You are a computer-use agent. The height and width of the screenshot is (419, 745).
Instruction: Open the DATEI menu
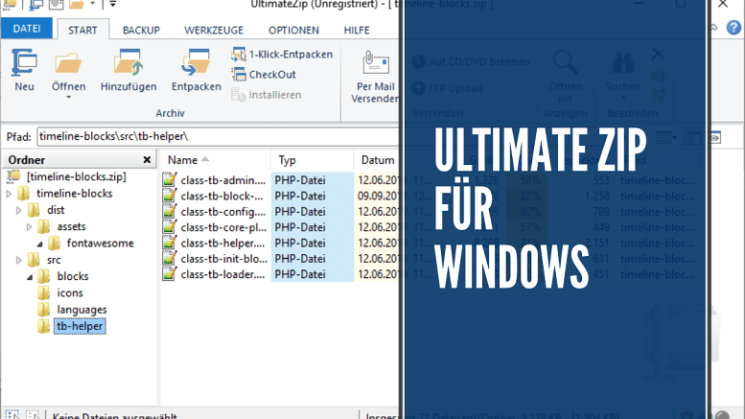pos(27,29)
